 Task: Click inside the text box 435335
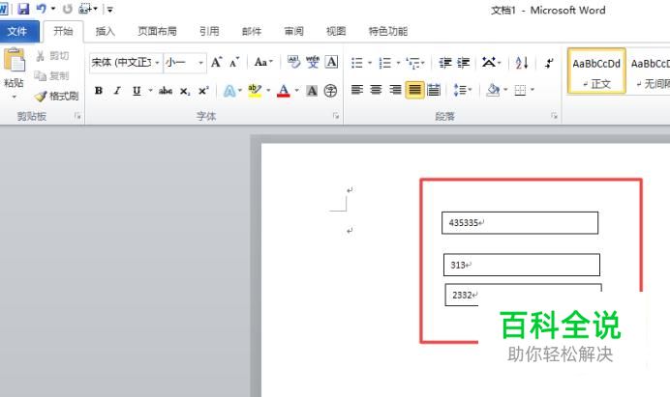pos(520,223)
